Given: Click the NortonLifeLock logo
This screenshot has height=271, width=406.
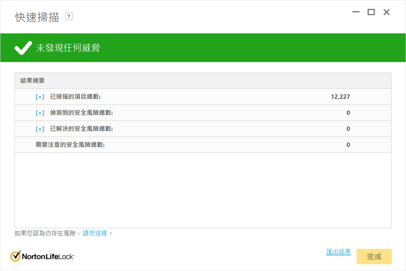Looking at the screenshot, I should pos(42,256).
